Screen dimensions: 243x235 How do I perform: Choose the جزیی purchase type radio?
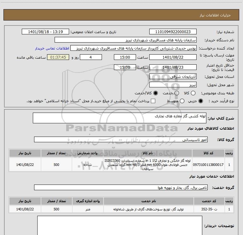[200, 101]
